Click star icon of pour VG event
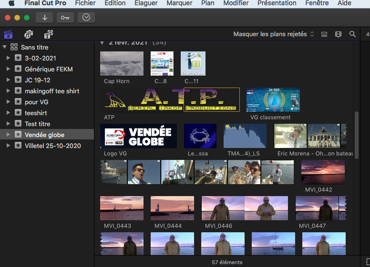The width and height of the screenshot is (370, 267). click(x=18, y=102)
